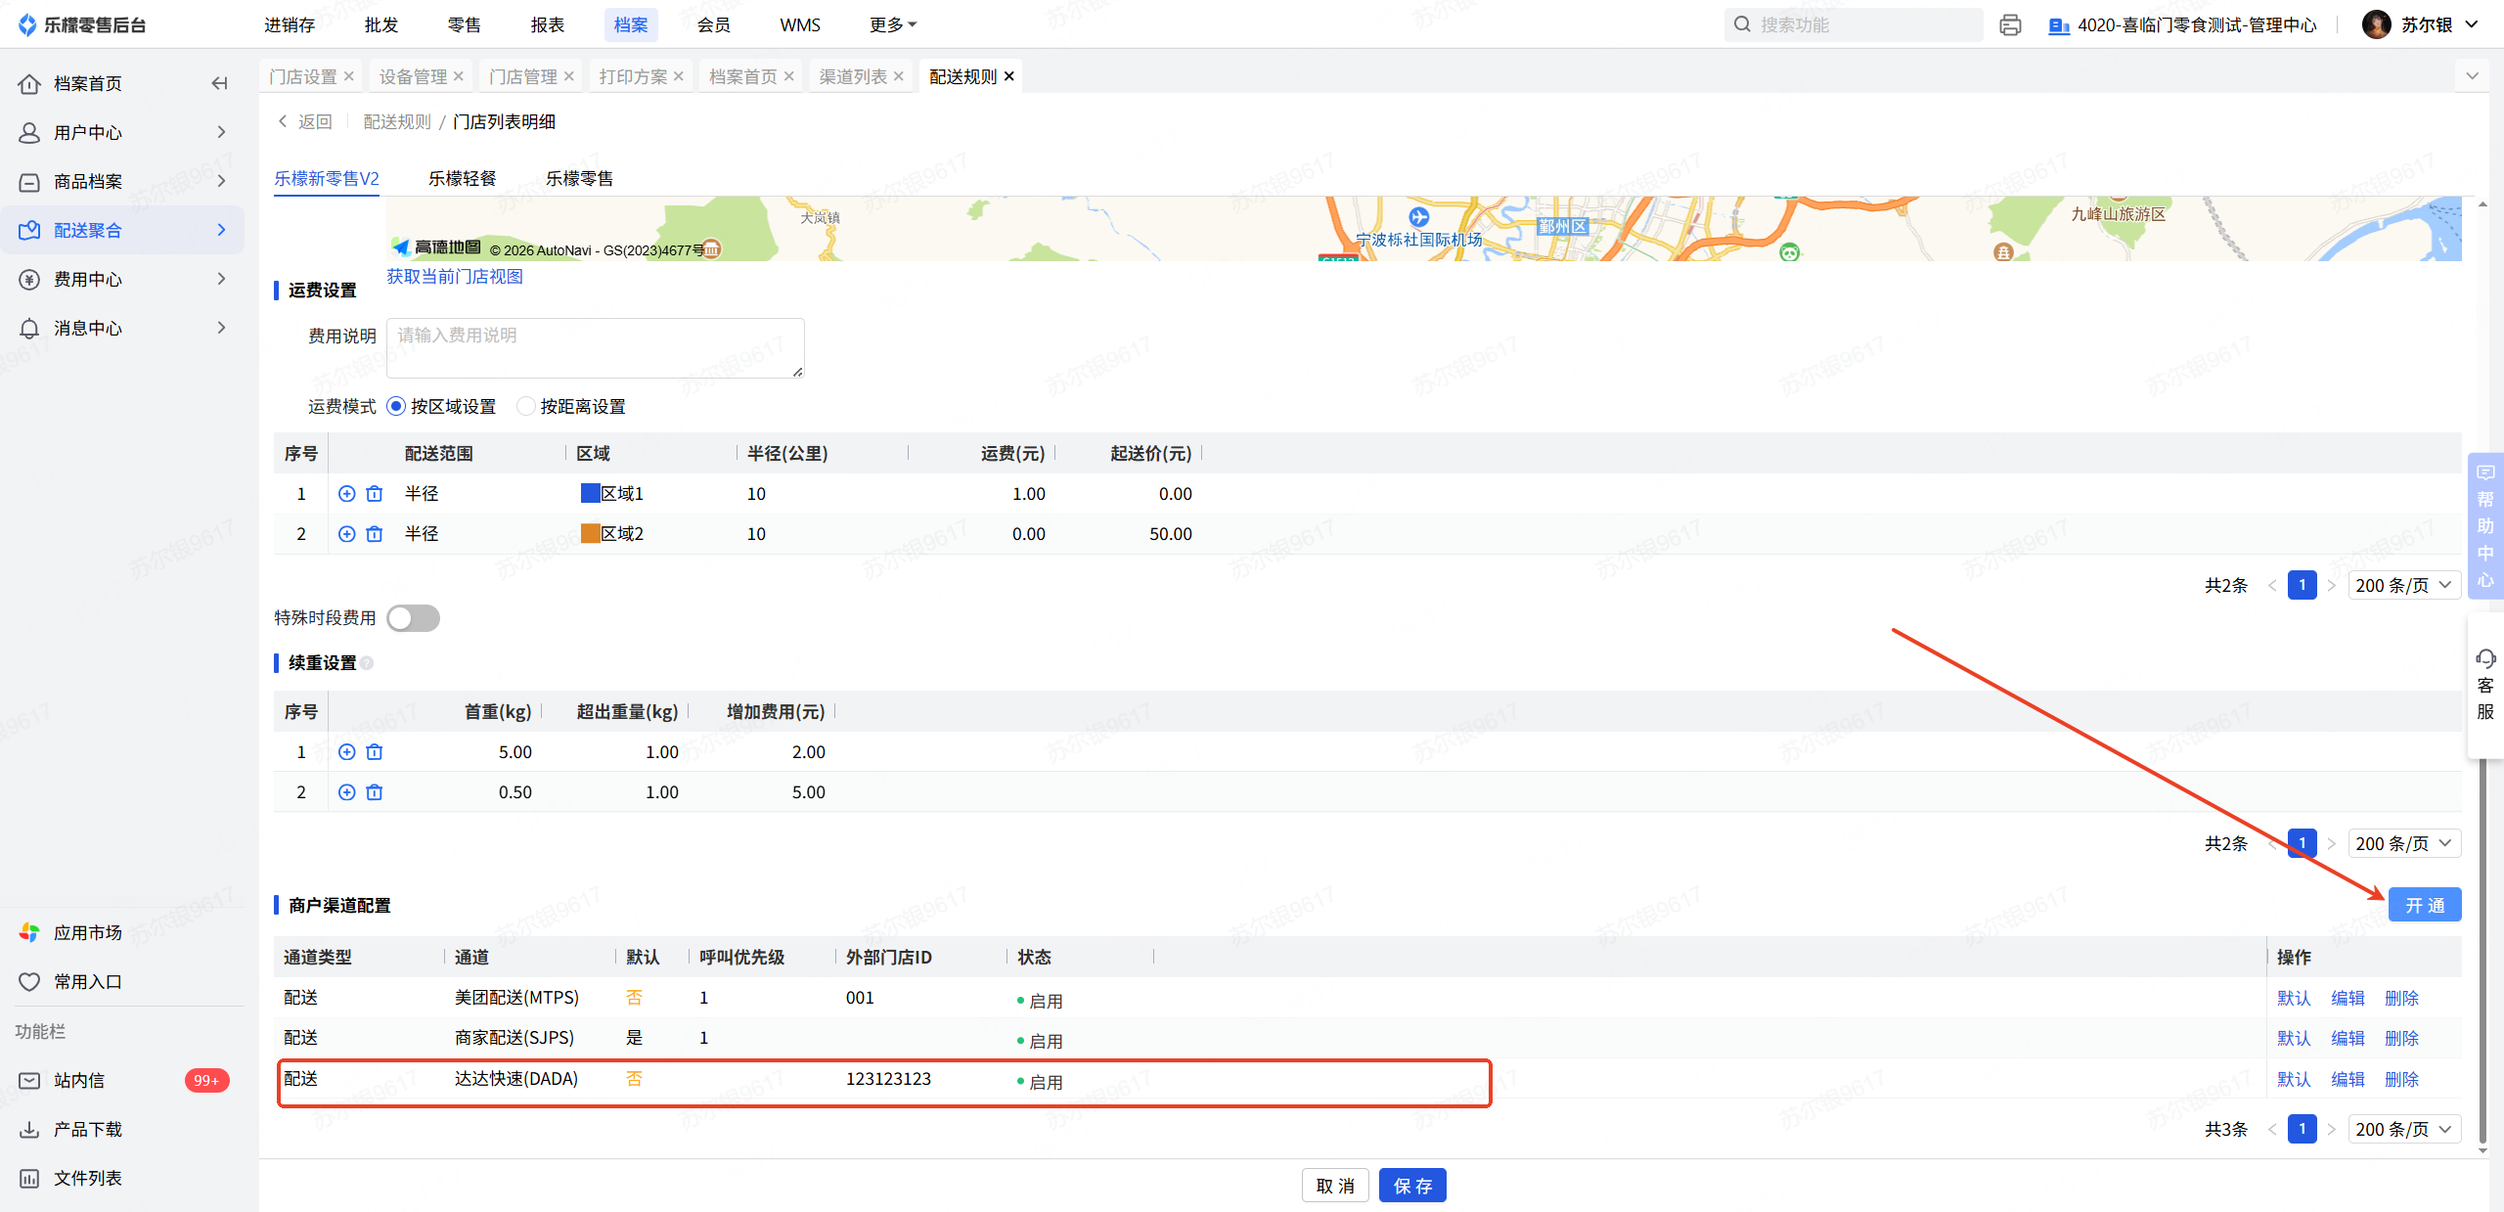Collapse the sidebar with the arrow icon
The width and height of the screenshot is (2504, 1212).
[x=220, y=84]
